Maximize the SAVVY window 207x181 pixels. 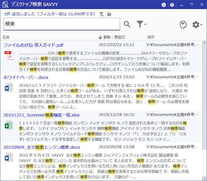[191, 4]
